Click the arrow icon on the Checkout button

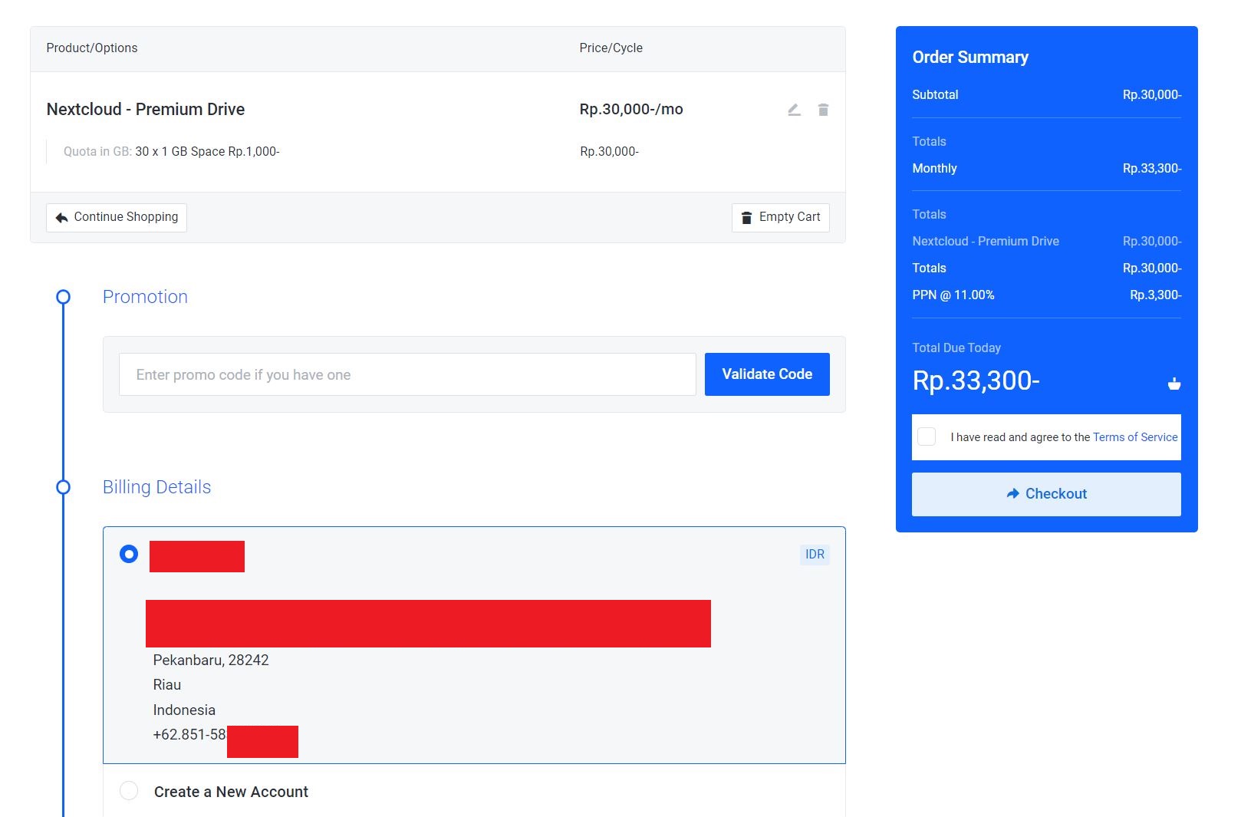[1011, 494]
